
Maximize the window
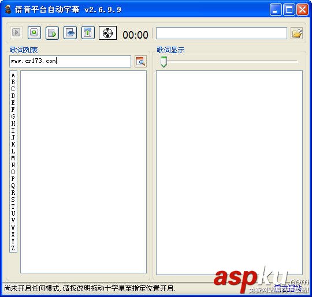pos(289,9)
